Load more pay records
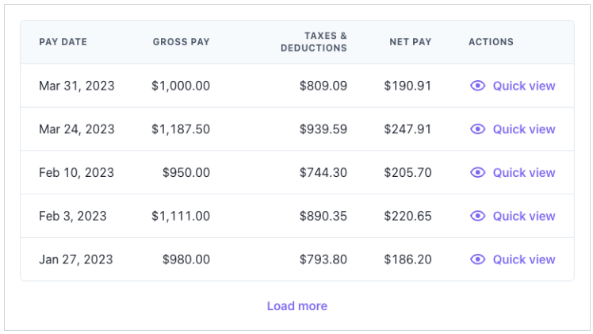 pyautogui.click(x=296, y=306)
